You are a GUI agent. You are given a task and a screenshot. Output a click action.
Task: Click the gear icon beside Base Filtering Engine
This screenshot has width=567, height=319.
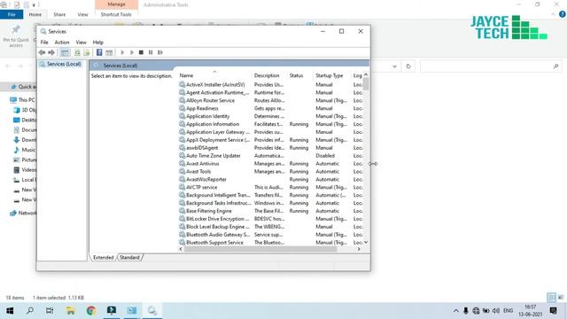click(183, 211)
